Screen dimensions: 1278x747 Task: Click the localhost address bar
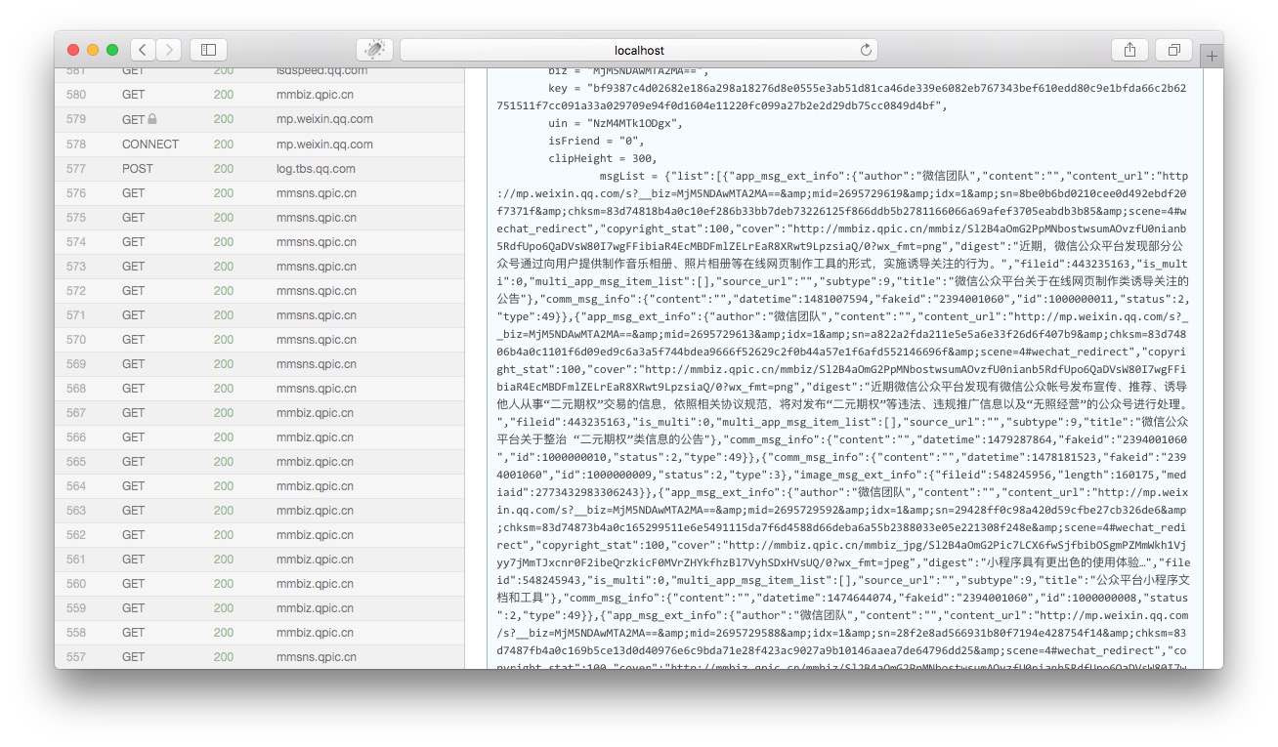pyautogui.click(x=638, y=50)
